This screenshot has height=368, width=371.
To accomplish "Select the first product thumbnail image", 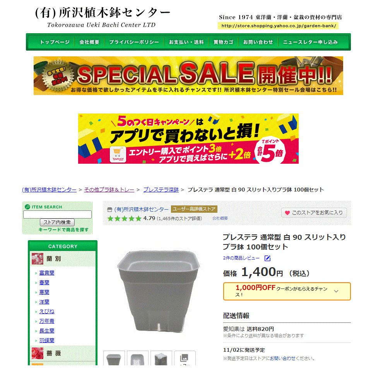I will [x=114, y=358].
